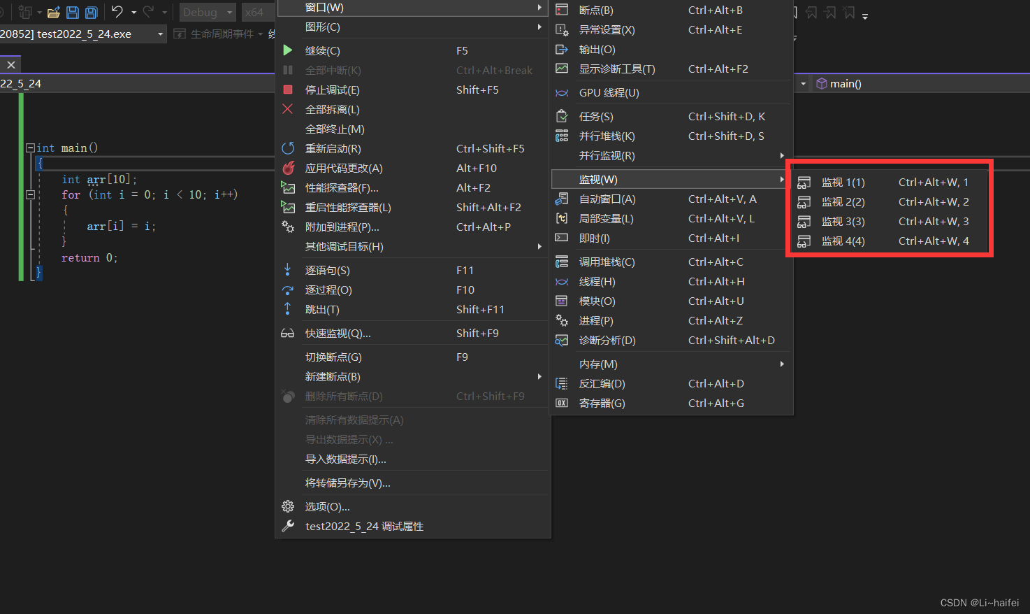This screenshot has height=614, width=1030.
Task: Click the Show Diagnostic Tools icon
Action: click(x=561, y=69)
